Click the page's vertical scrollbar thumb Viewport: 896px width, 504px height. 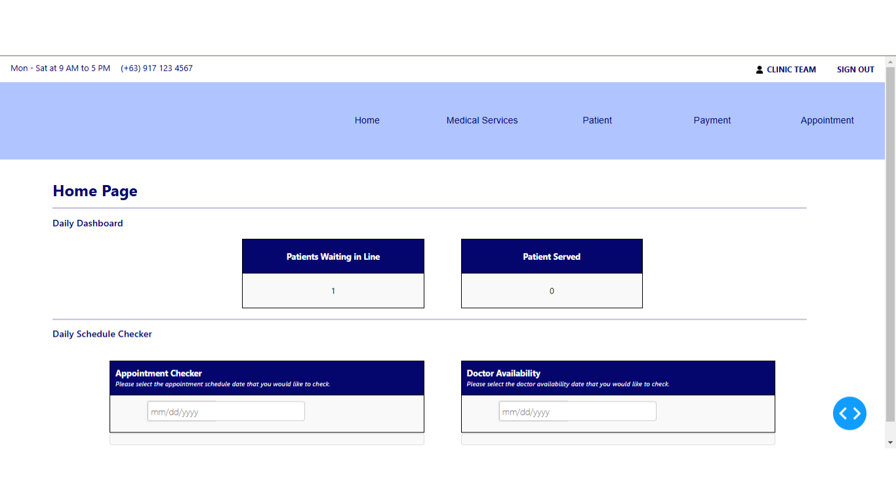point(890,243)
